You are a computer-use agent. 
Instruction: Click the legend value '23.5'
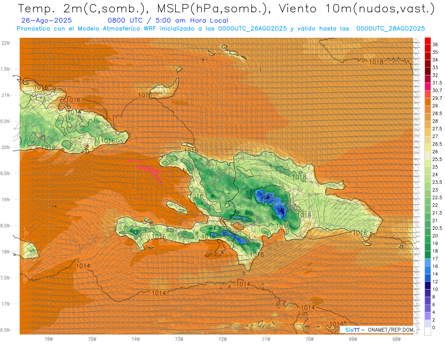click(x=437, y=182)
